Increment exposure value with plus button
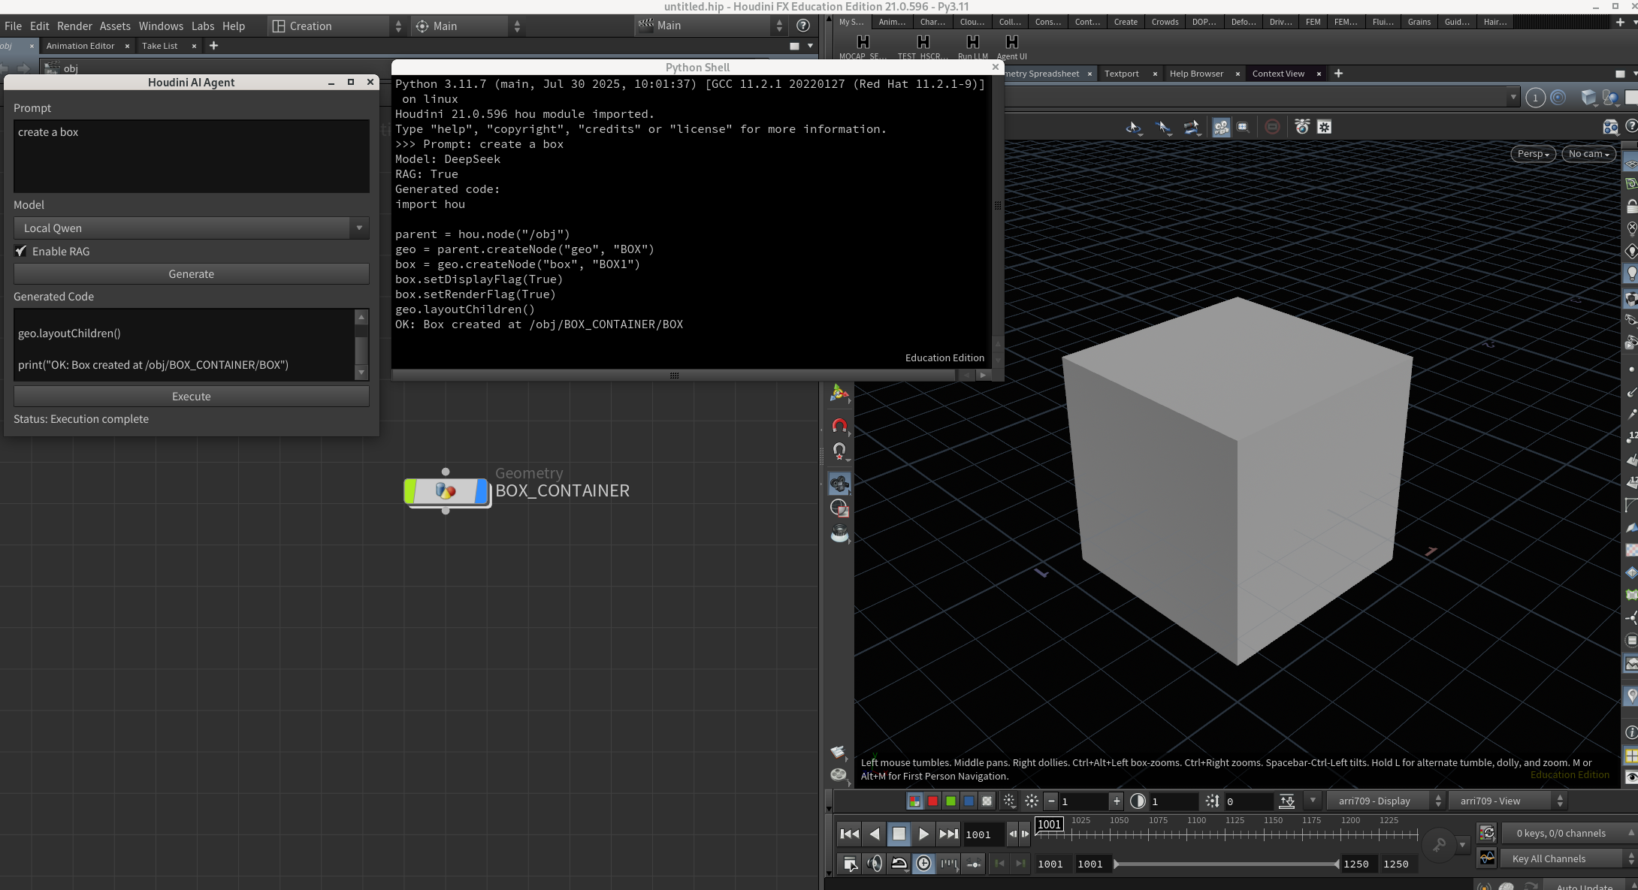This screenshot has width=1638, height=890. click(1117, 801)
